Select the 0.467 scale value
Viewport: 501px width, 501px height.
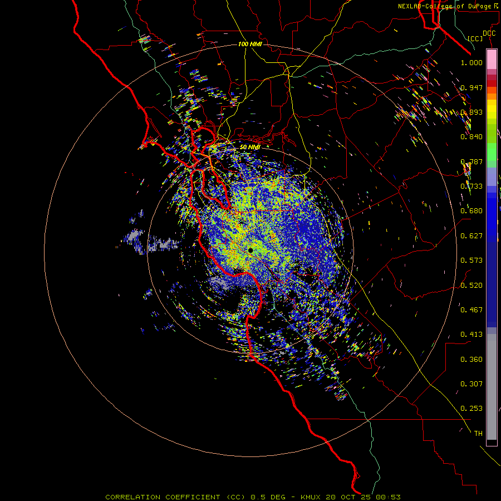click(x=471, y=310)
